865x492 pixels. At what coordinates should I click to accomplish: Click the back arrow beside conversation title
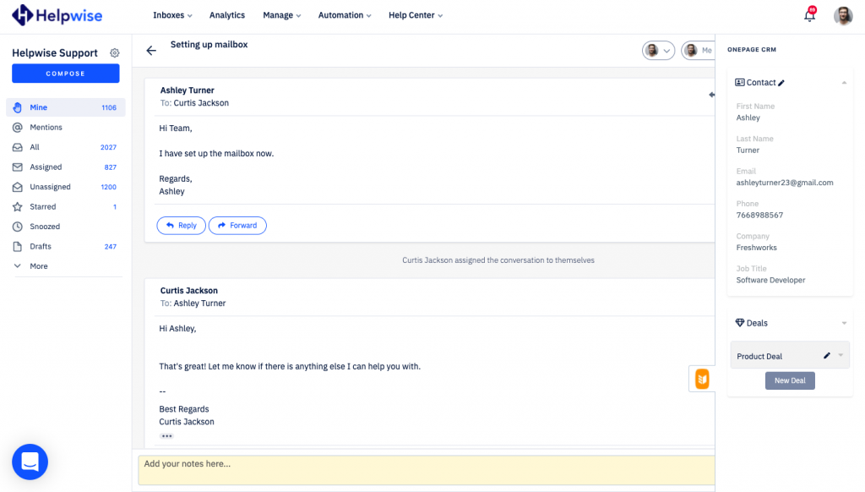pyautogui.click(x=151, y=51)
